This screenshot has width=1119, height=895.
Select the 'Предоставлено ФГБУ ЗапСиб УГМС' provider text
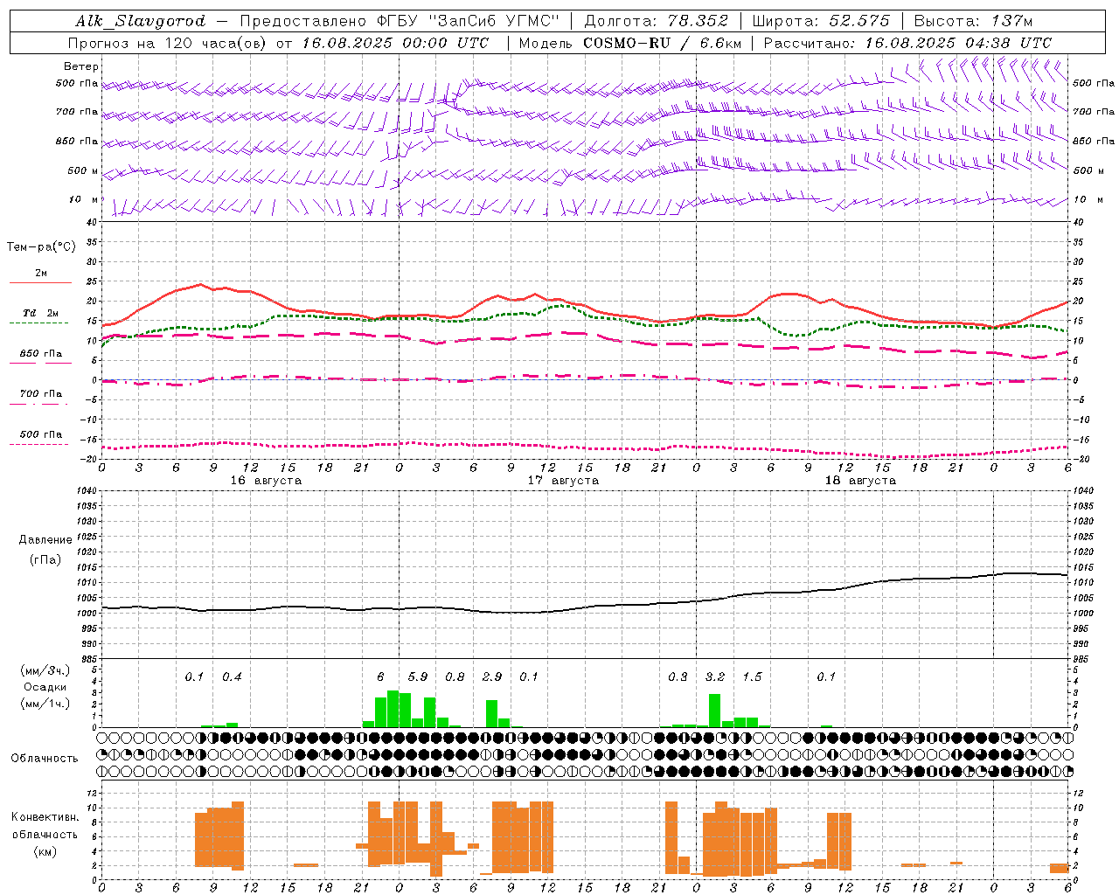pos(400,21)
